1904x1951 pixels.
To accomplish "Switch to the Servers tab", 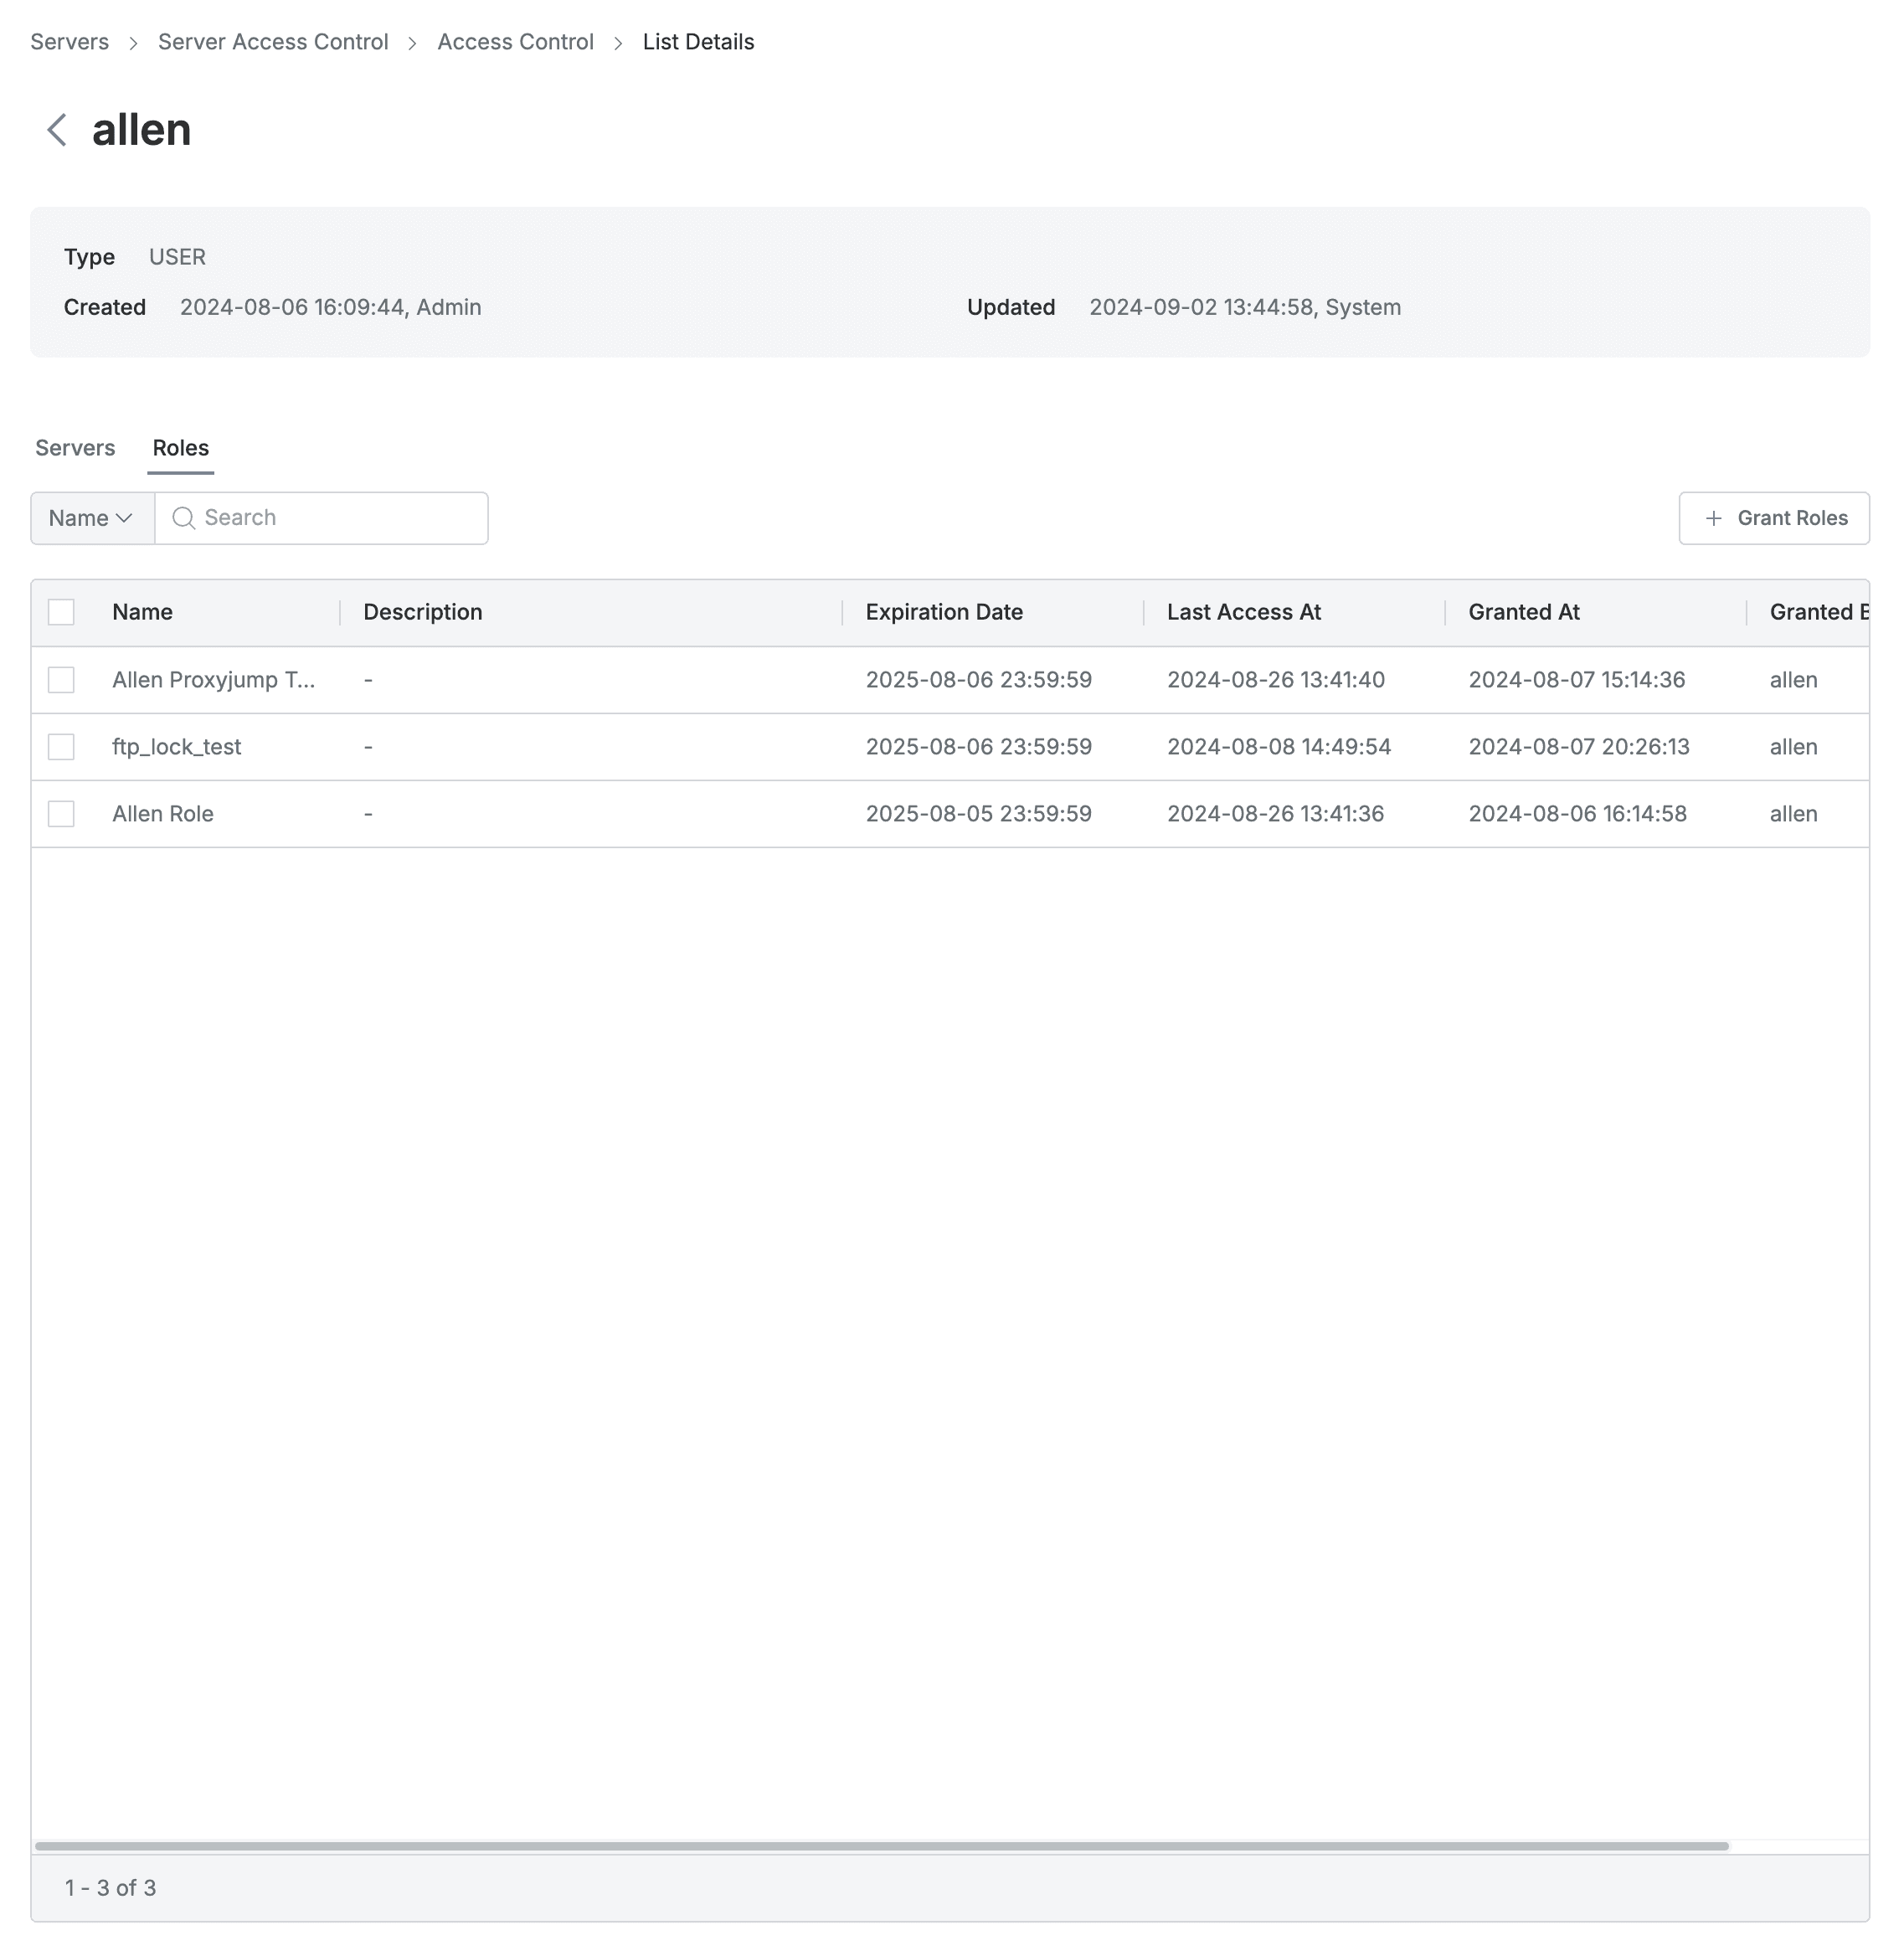I will (75, 448).
